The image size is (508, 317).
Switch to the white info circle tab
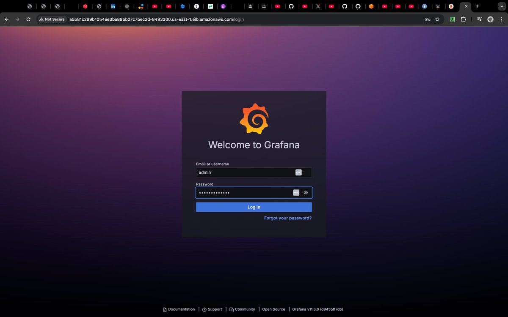(196, 6)
